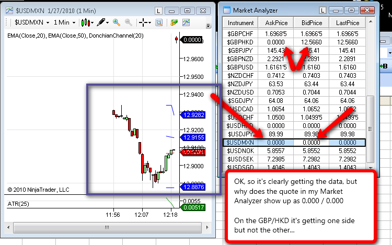Click the $USDMXN LastPrice cell 0.0000
The width and height of the screenshot is (392, 245).
point(347,143)
